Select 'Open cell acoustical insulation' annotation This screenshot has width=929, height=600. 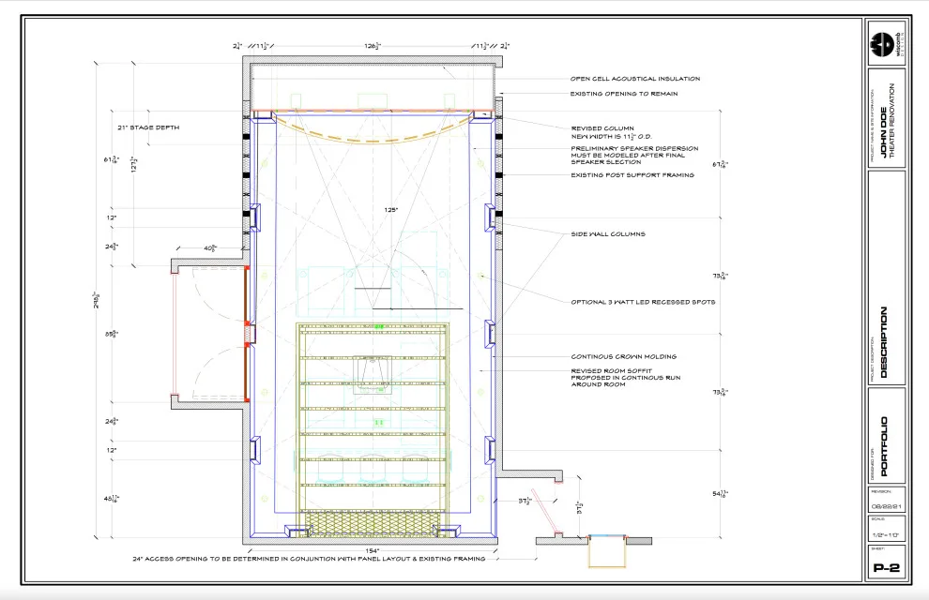coord(635,78)
